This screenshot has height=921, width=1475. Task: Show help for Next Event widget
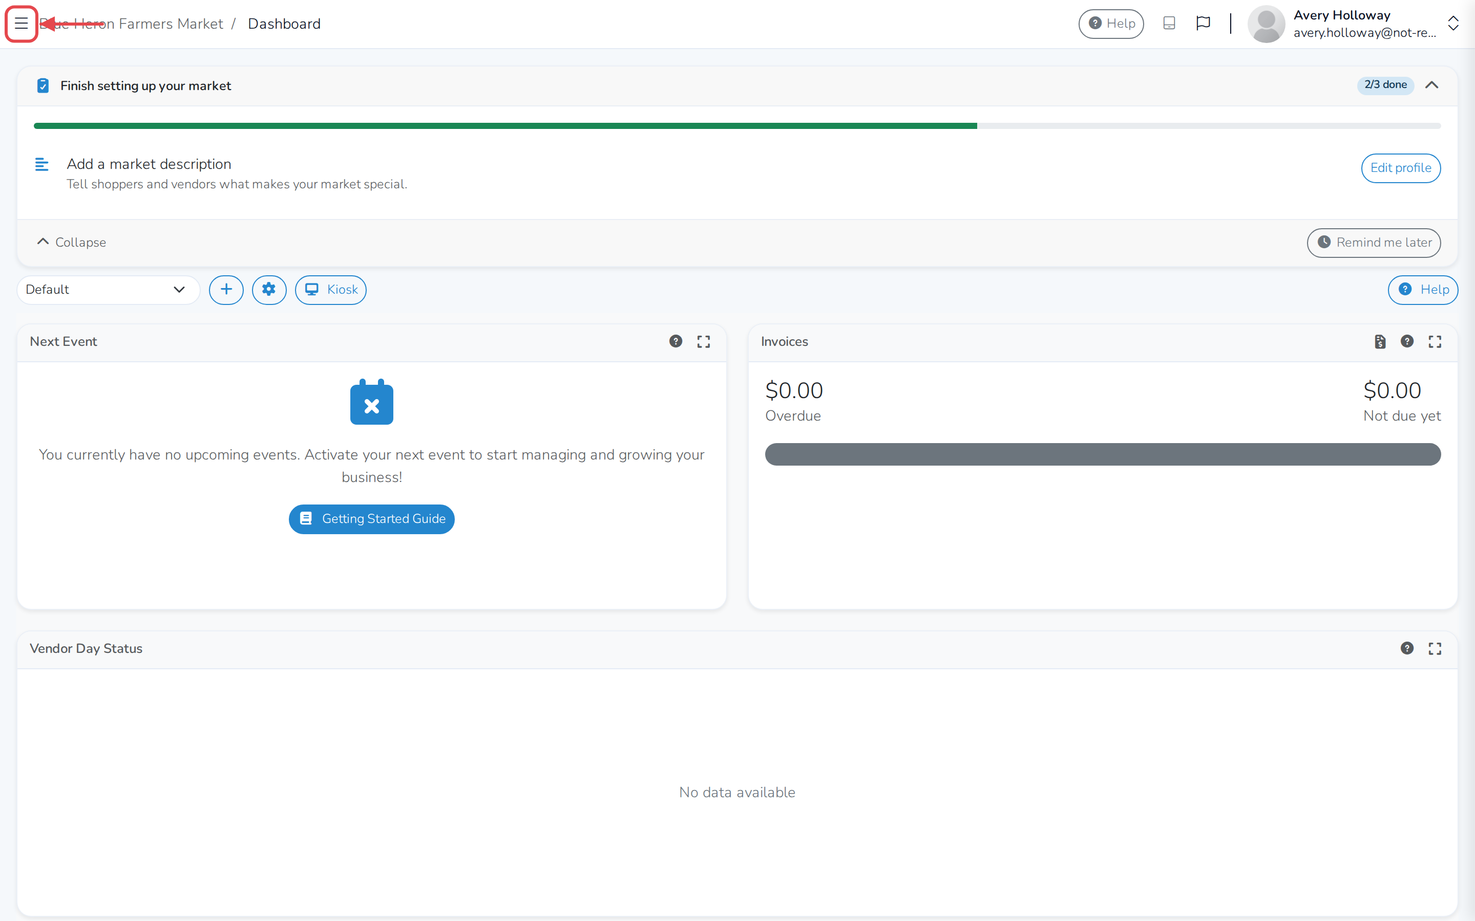point(676,342)
